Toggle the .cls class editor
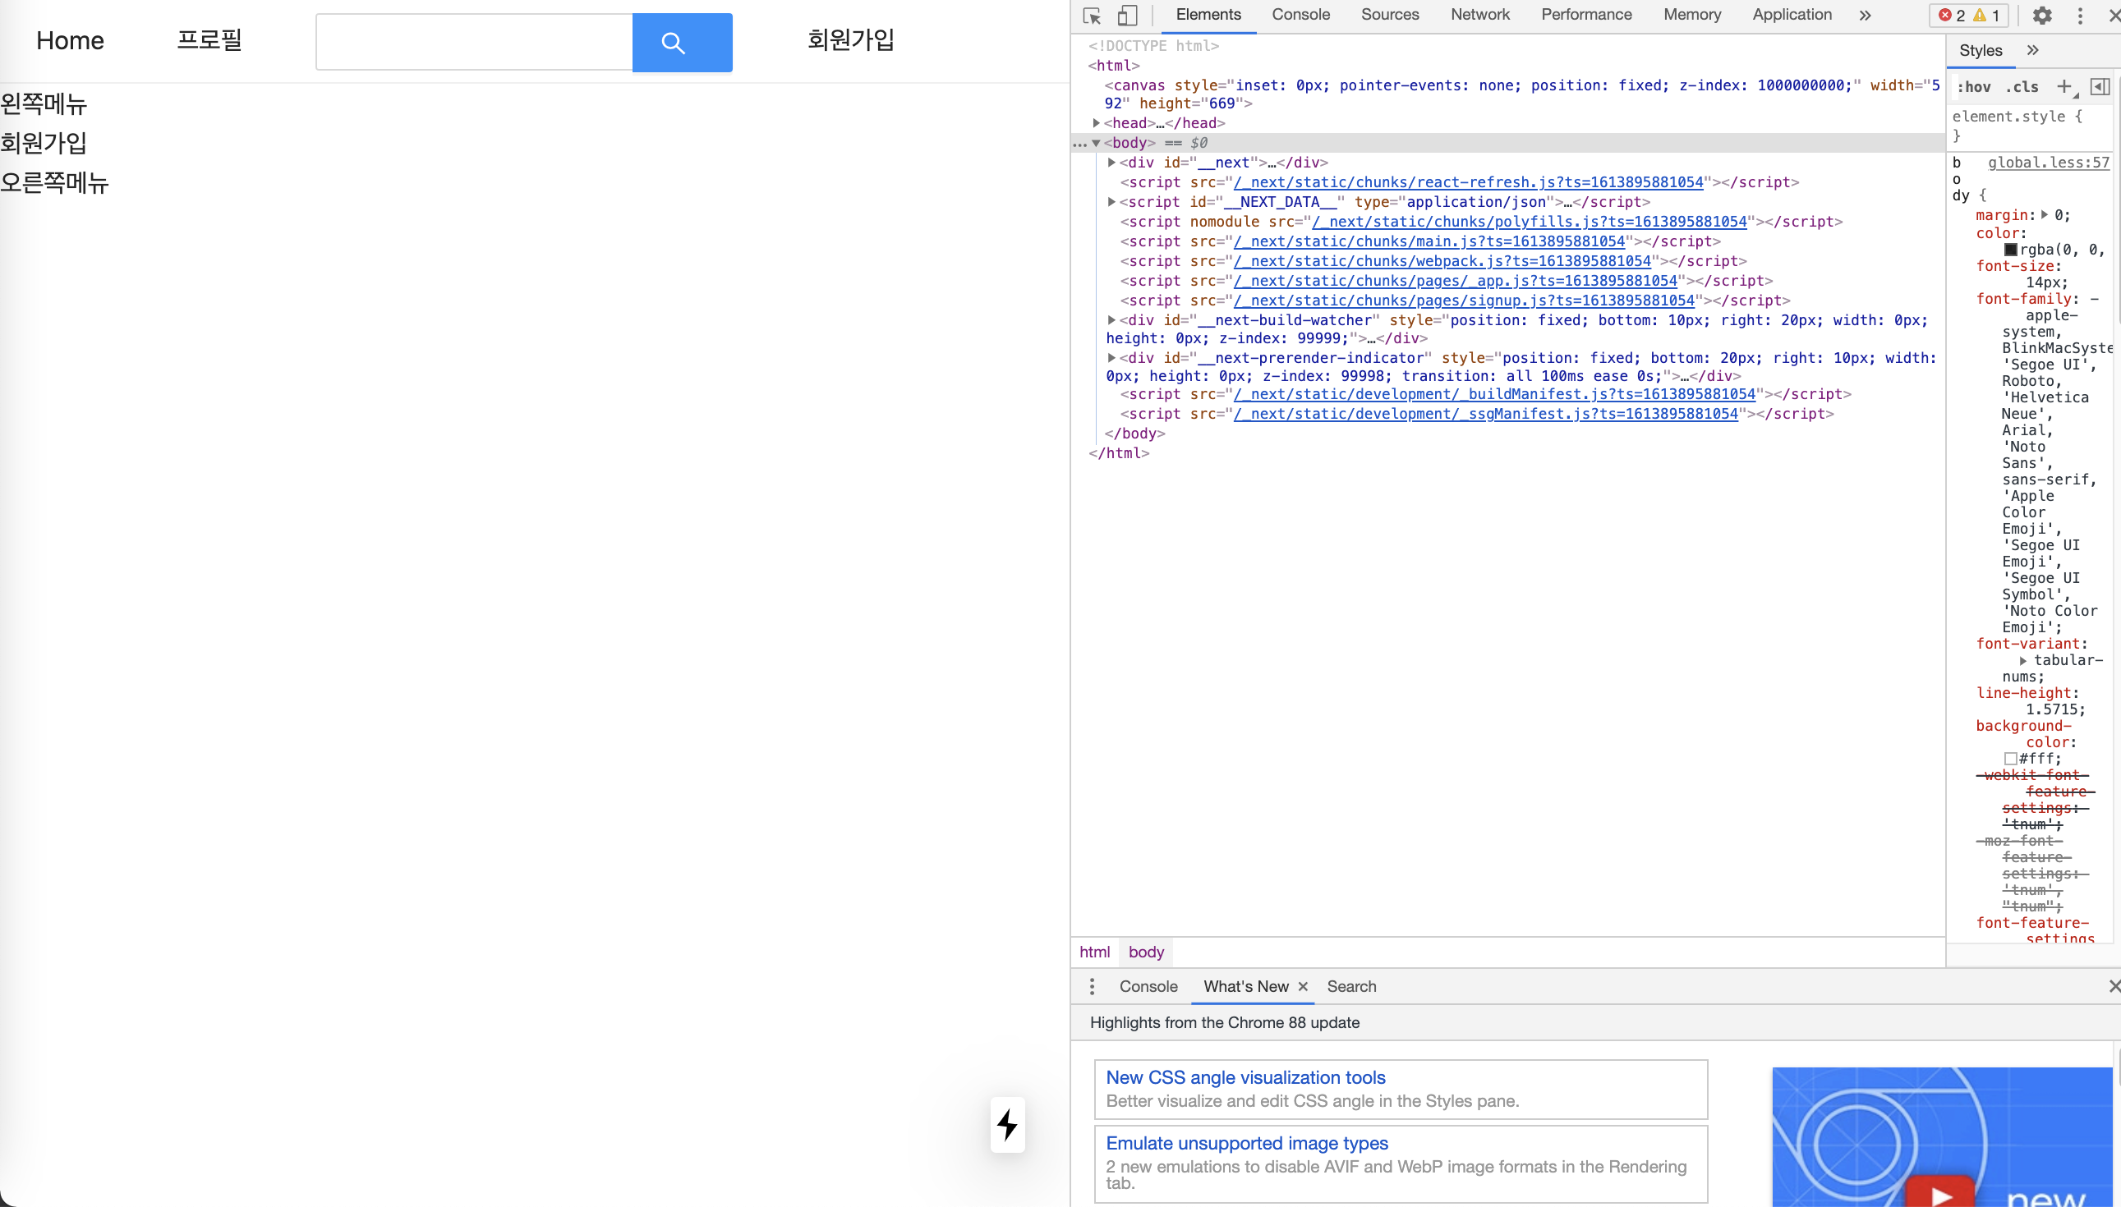This screenshot has height=1207, width=2121. click(x=2022, y=87)
